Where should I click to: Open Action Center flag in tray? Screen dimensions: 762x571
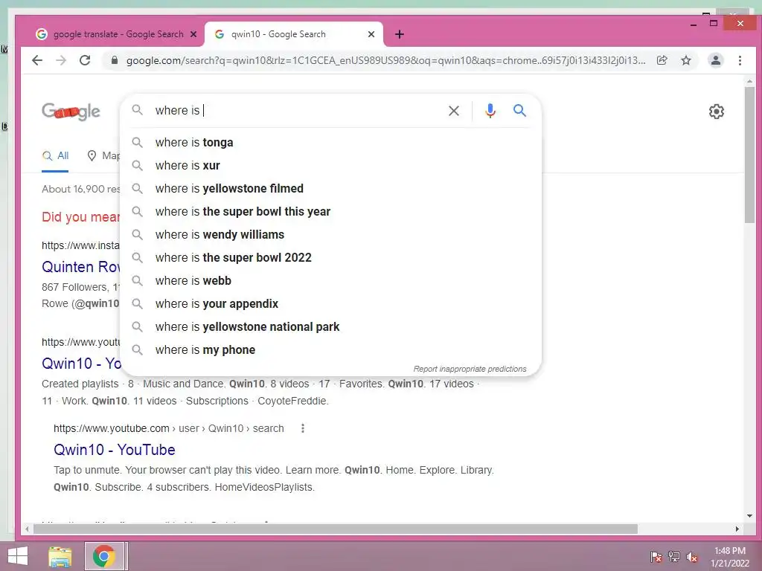[656, 557]
